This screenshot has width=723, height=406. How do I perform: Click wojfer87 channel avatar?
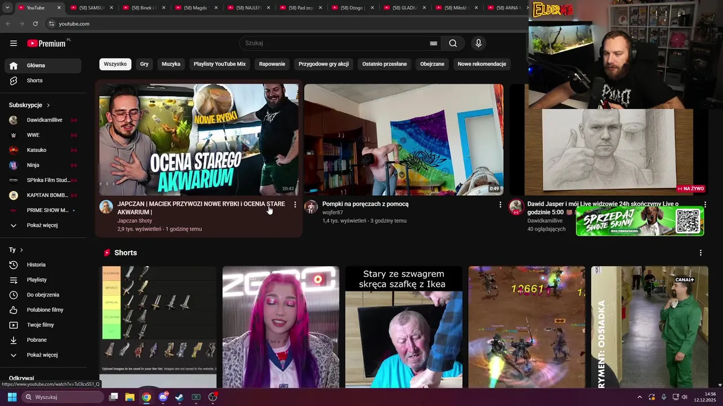pyautogui.click(x=311, y=206)
